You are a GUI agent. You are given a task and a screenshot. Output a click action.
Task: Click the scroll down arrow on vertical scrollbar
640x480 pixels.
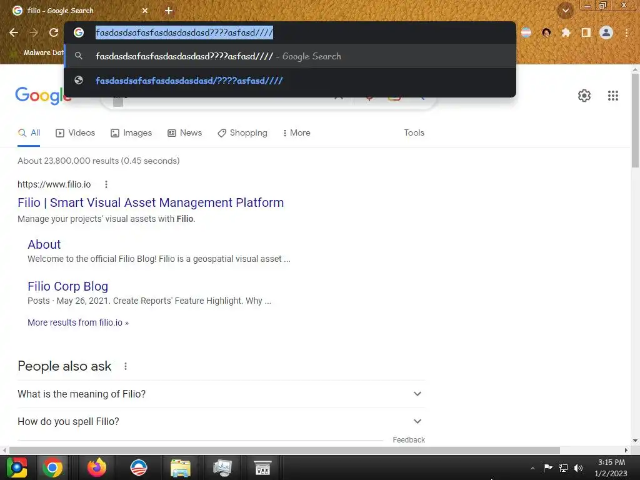tap(635, 441)
